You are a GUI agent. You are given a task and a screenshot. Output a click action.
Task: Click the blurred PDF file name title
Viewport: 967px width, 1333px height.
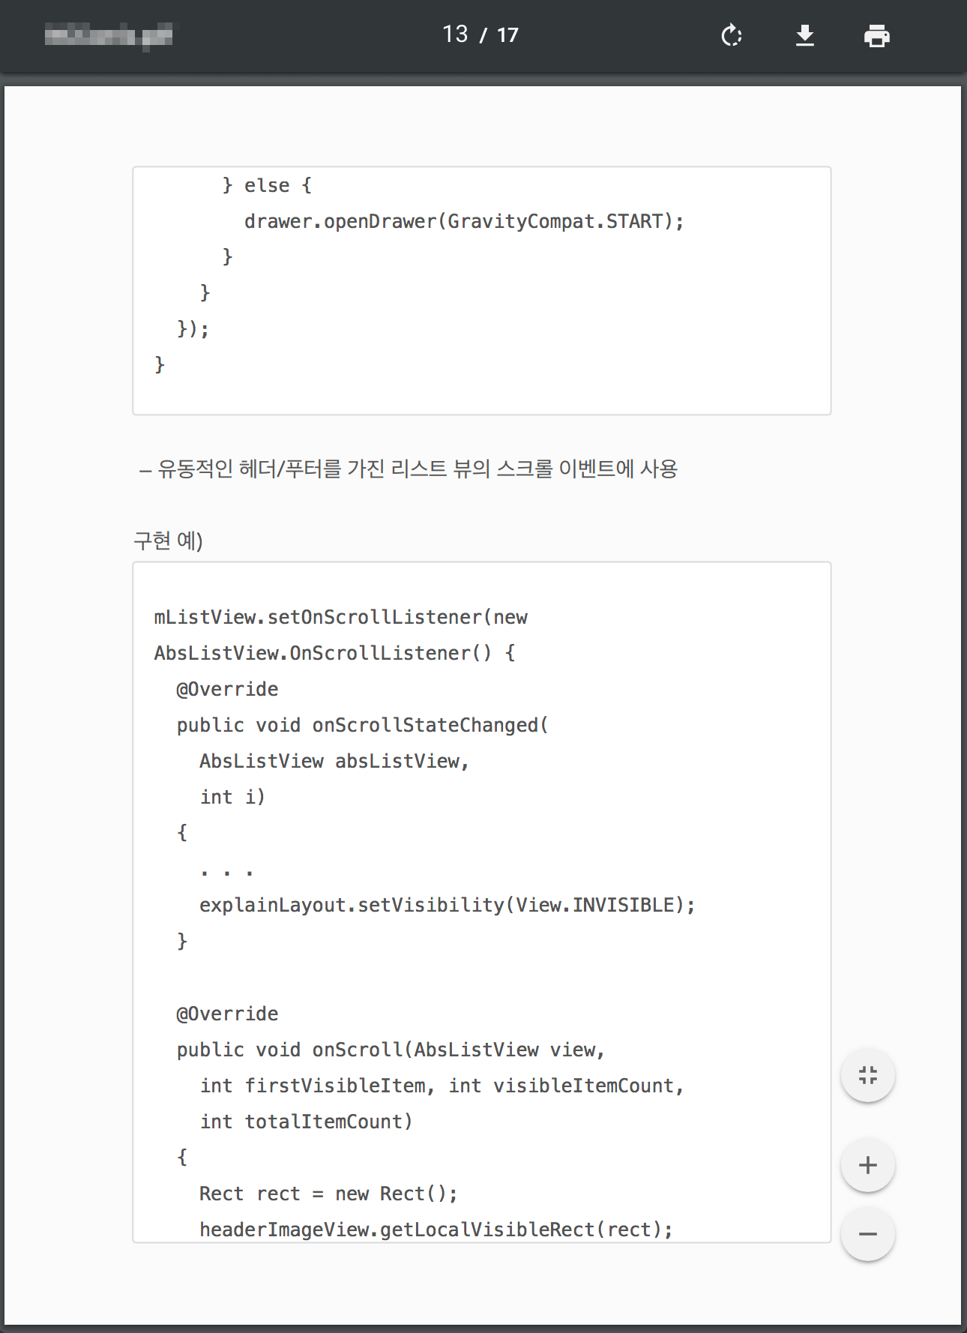[109, 35]
